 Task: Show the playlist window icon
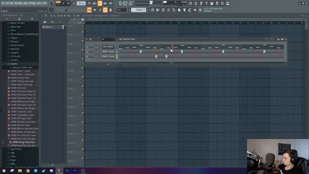pyautogui.click(x=153, y=10)
